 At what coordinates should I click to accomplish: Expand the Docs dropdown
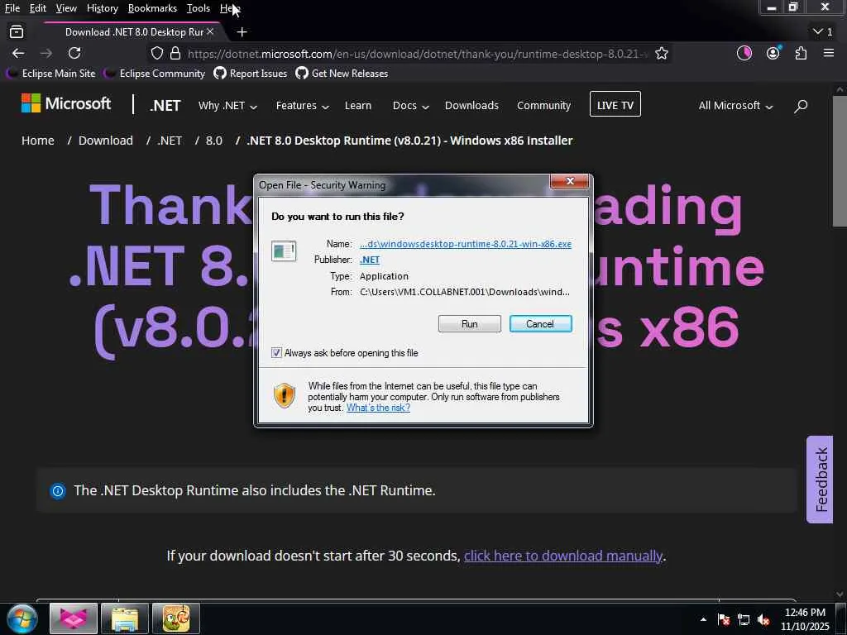point(410,106)
